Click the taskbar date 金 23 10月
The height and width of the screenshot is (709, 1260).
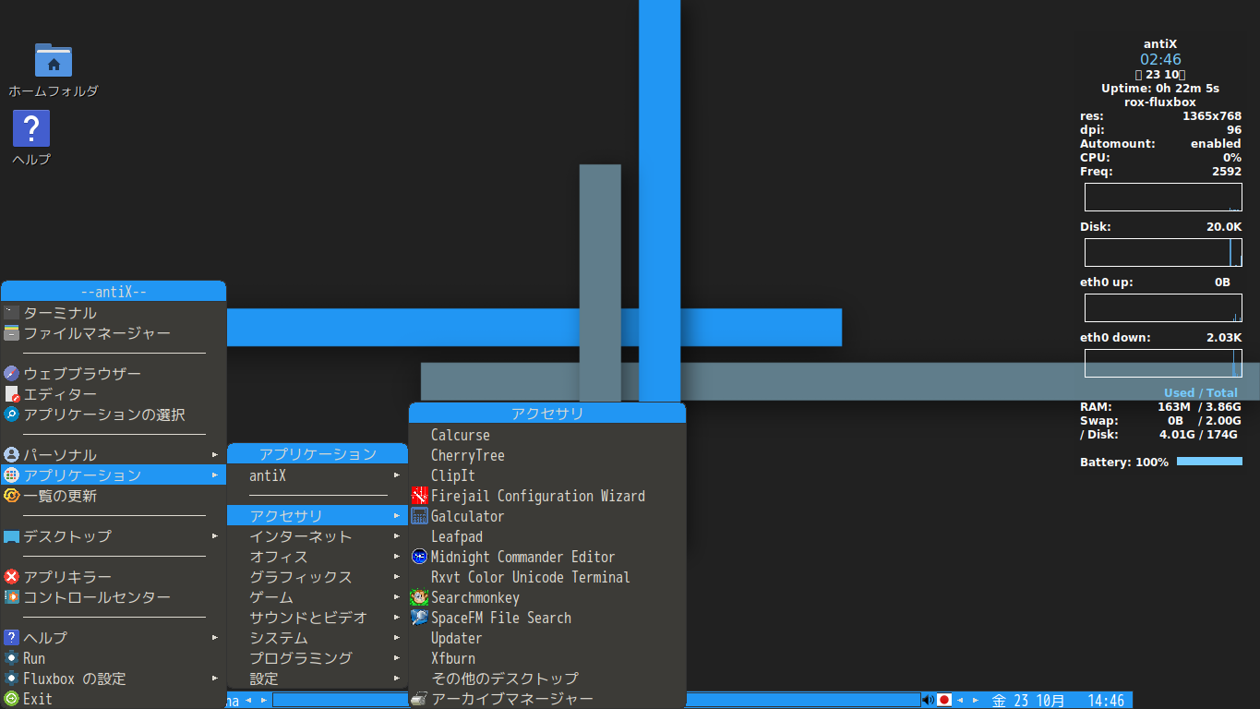point(1028,701)
